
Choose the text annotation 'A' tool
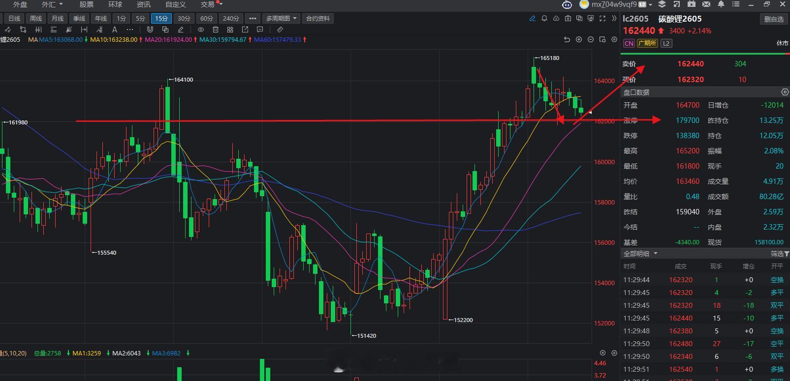click(115, 29)
